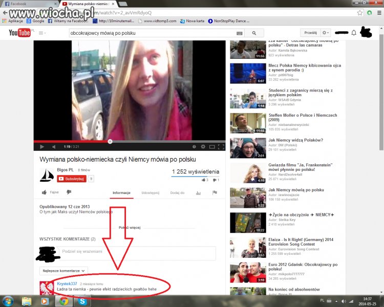
Task: Expand the description with 'Pokaż więcej'
Action: (130, 227)
